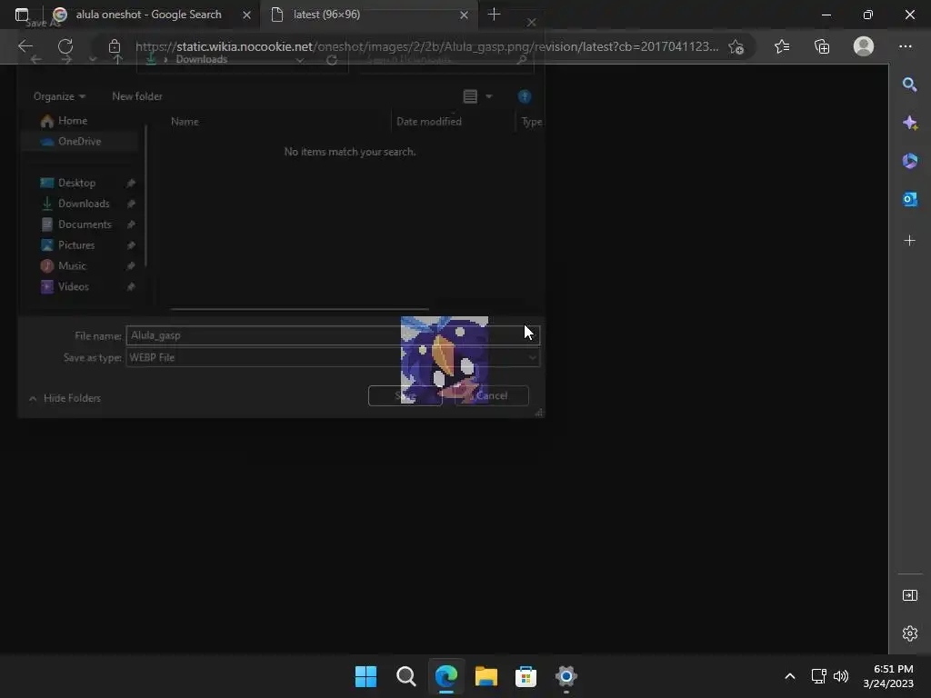Add this page to favorites

point(736,46)
